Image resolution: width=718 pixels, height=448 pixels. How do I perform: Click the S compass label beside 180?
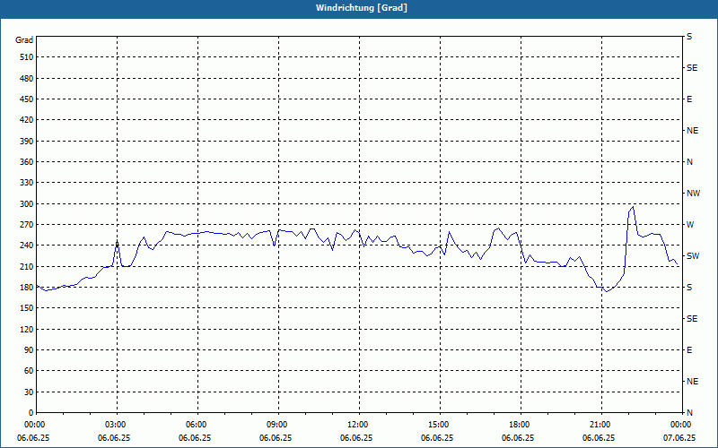click(x=689, y=288)
